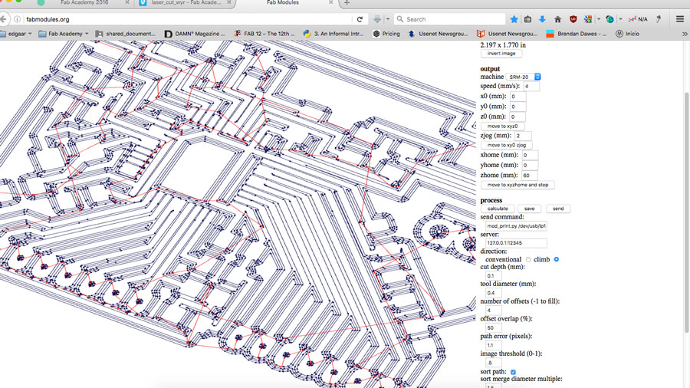Click the move to xyz0 button

point(502,127)
